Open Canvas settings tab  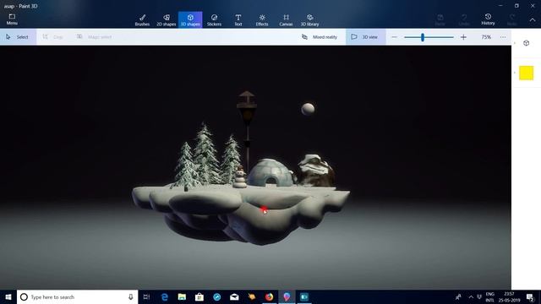286,20
